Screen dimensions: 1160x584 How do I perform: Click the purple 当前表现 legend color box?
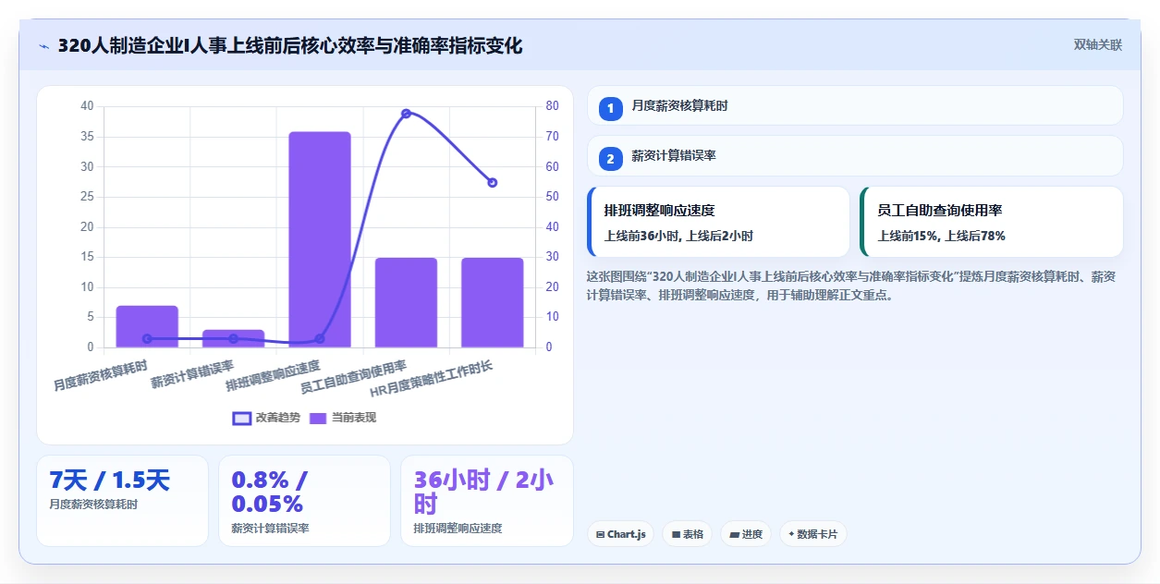(x=318, y=419)
